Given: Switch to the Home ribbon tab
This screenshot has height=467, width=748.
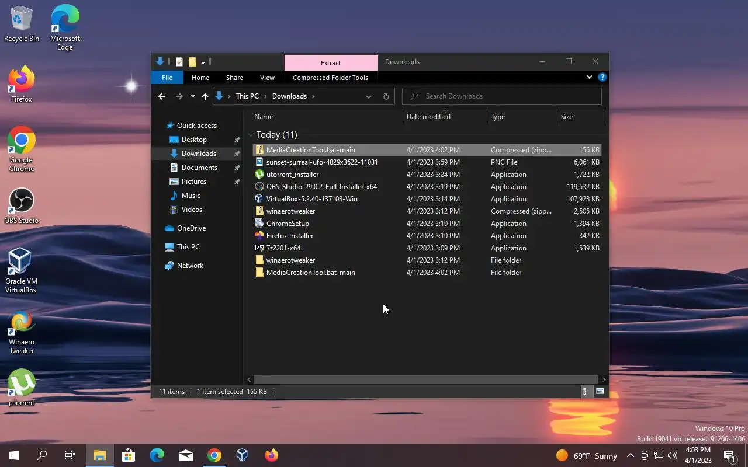Looking at the screenshot, I should [200, 78].
